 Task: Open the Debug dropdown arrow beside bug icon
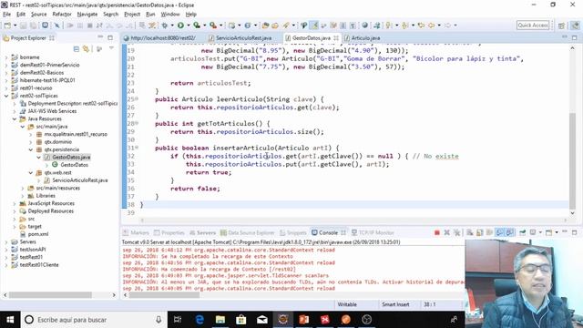click(x=172, y=26)
